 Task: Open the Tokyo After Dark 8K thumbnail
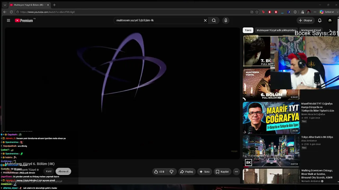click(x=271, y=151)
